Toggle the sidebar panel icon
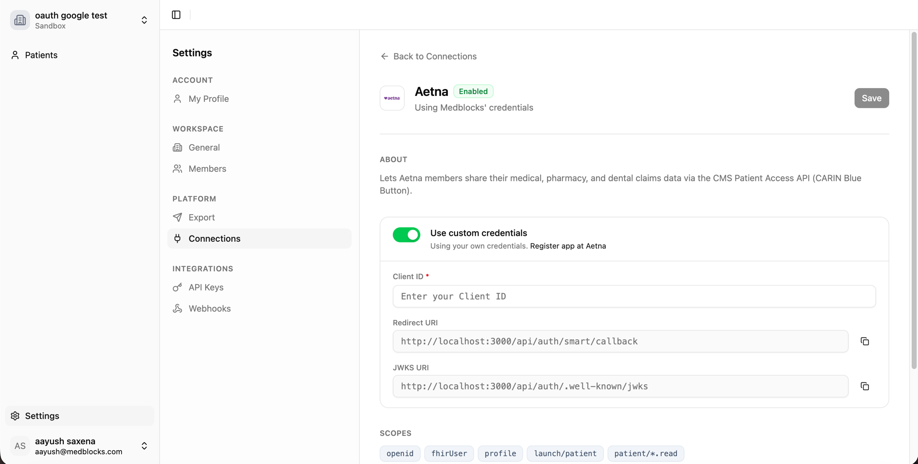This screenshot has height=464, width=918. coord(176,15)
